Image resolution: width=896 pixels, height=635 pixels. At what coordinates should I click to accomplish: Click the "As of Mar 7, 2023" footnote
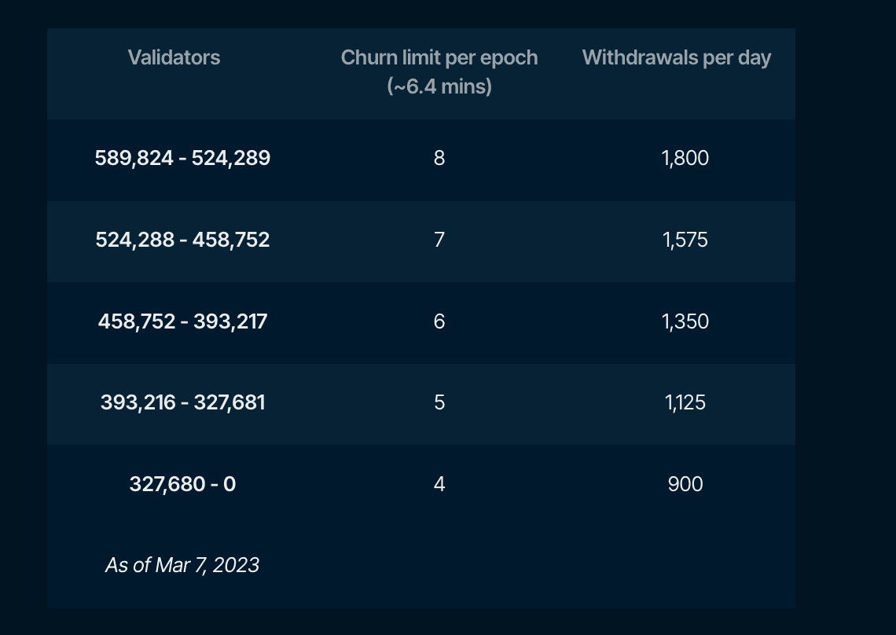pyautogui.click(x=182, y=565)
